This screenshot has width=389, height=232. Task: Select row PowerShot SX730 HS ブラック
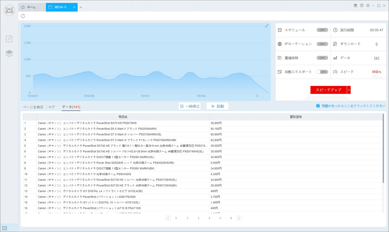click(x=123, y=185)
